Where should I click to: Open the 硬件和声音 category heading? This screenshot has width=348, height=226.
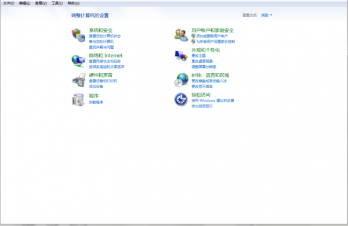[x=101, y=75]
